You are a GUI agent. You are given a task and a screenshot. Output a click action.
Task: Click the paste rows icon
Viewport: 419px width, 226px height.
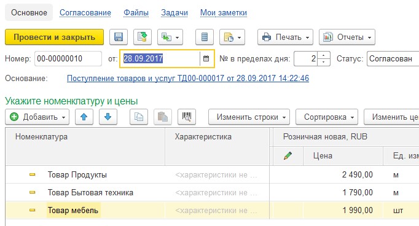[163, 117]
